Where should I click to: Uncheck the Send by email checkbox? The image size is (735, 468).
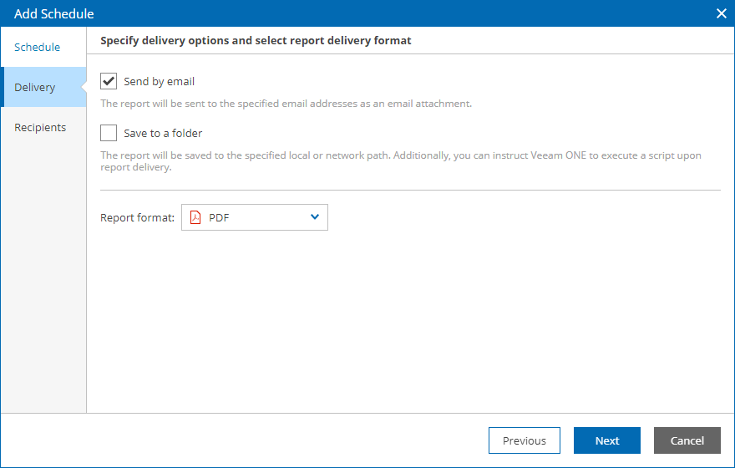tap(109, 81)
